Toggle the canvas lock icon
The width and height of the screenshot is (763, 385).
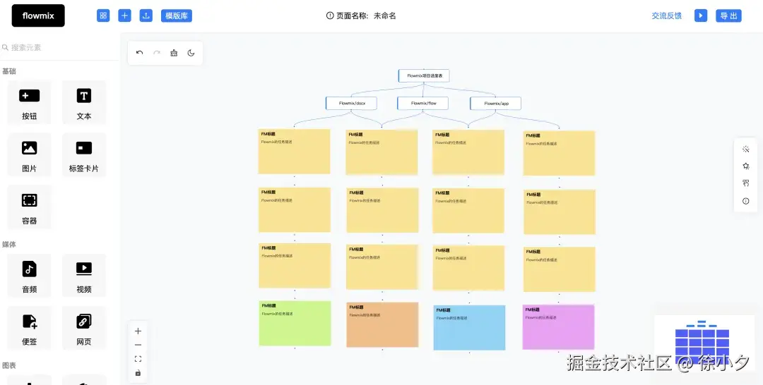click(x=138, y=373)
